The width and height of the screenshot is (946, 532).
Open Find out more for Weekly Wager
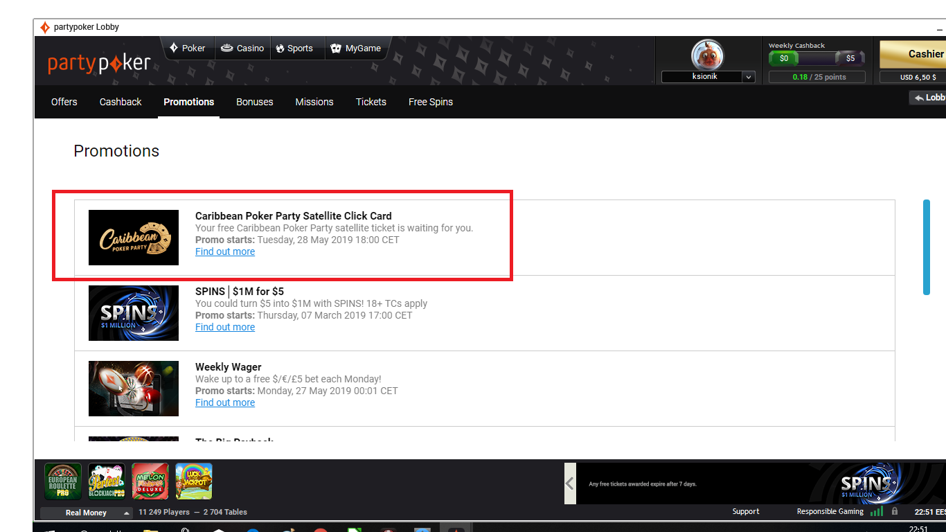point(225,402)
